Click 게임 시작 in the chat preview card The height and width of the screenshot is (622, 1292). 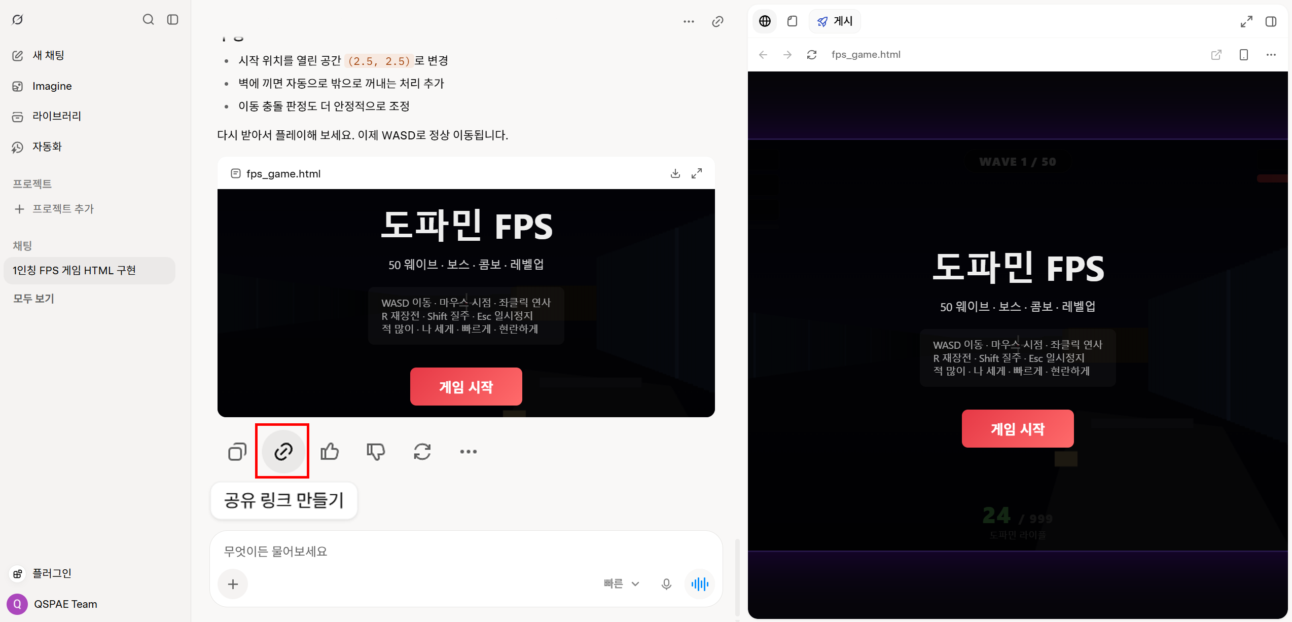[x=466, y=387]
